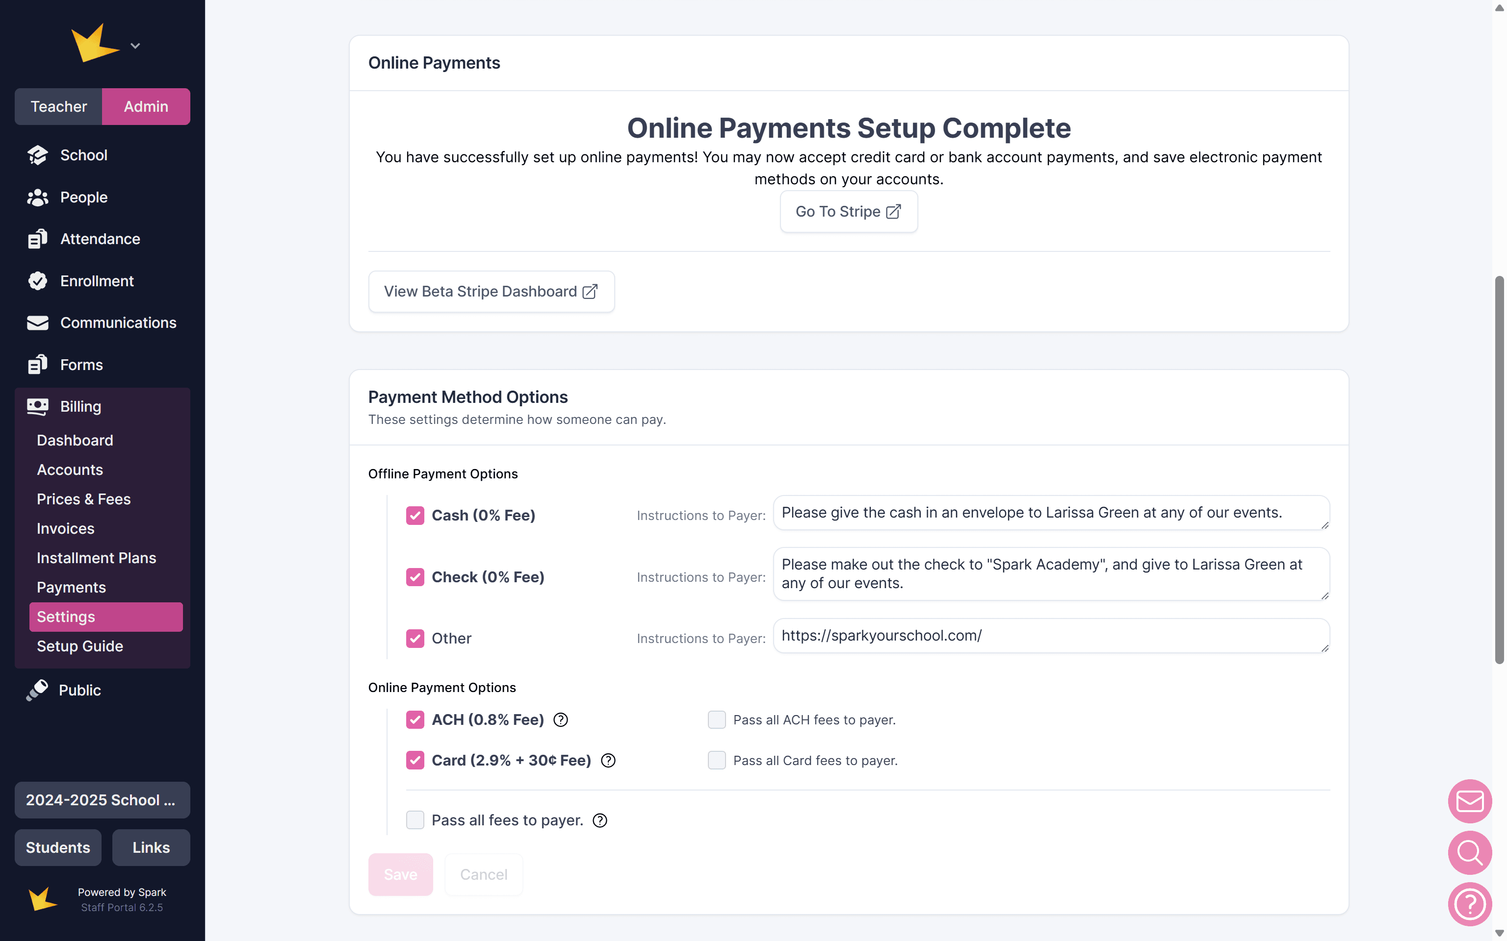Uncheck the Cash (0% Fee) checkbox
The height and width of the screenshot is (941, 1507).
pyautogui.click(x=416, y=515)
